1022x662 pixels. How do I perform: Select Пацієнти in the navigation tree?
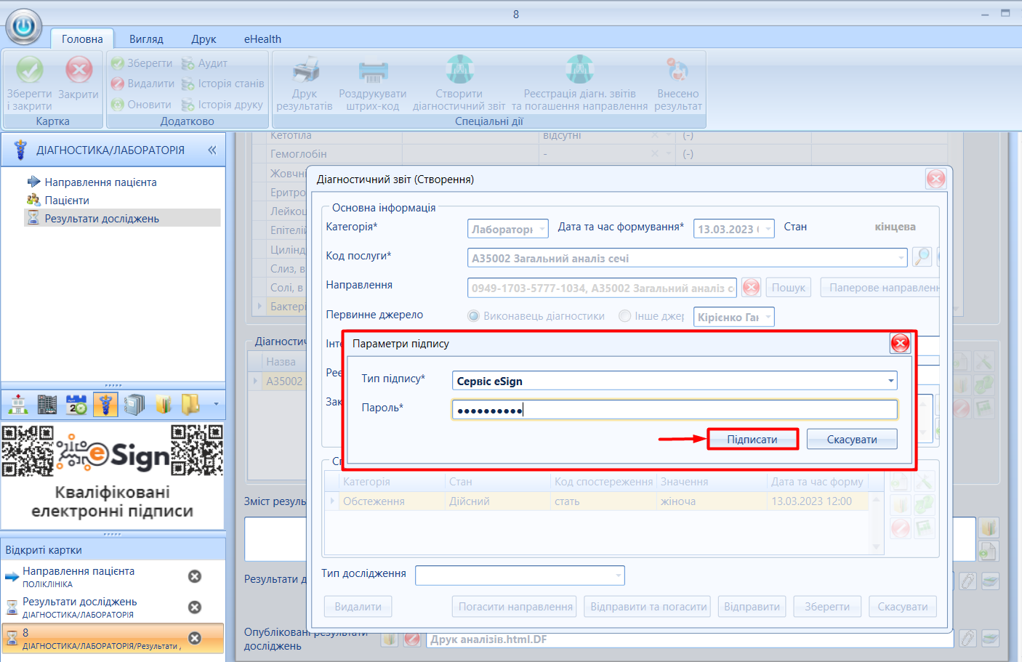tap(67, 201)
